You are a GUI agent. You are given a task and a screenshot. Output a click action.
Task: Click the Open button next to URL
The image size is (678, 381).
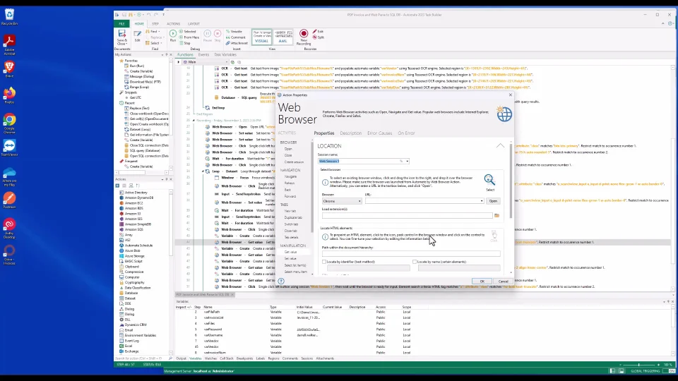pos(493,201)
